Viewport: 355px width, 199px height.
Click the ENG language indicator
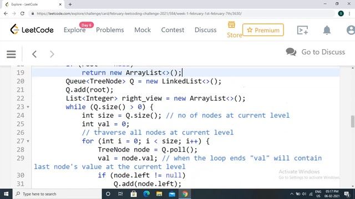pos(318,194)
